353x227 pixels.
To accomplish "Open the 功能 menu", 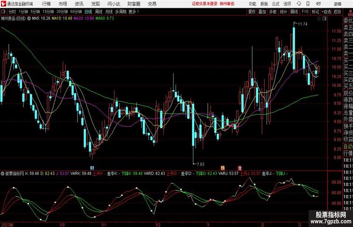I will tap(252, 4).
